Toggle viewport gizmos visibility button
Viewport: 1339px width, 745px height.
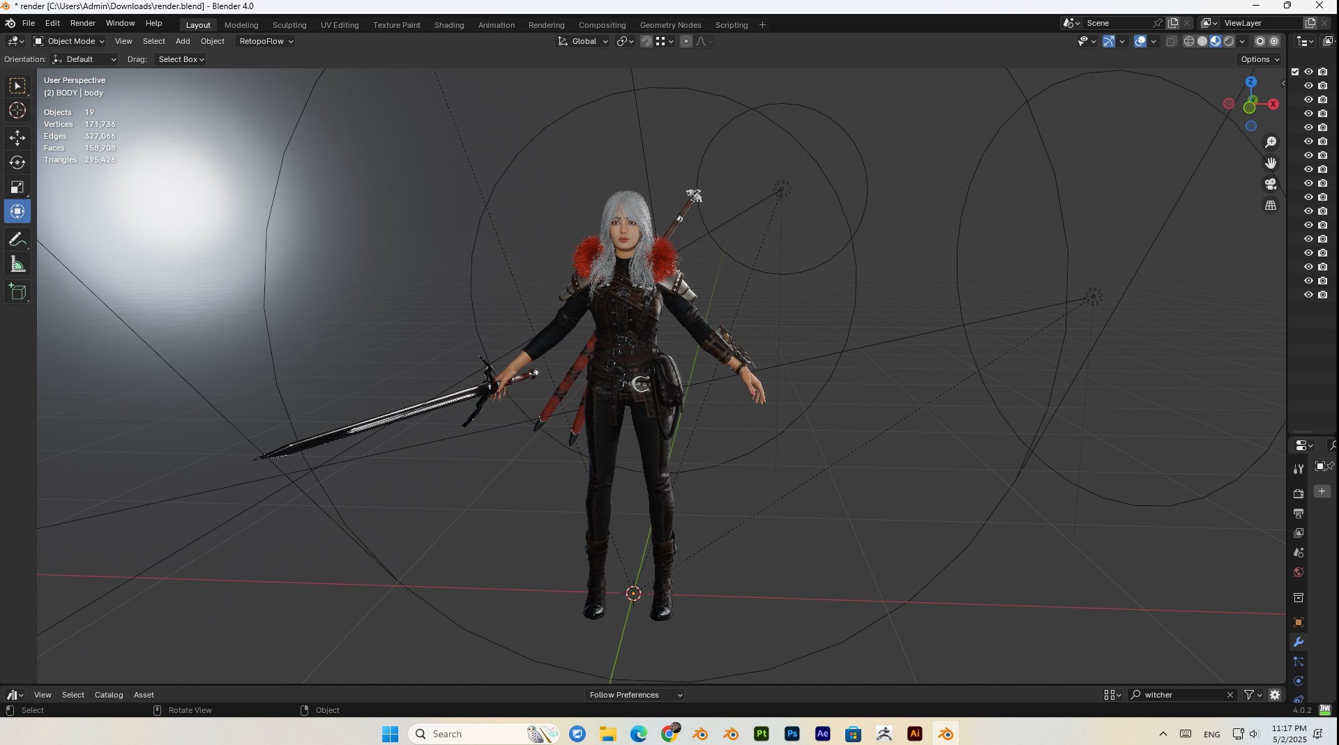[1109, 42]
